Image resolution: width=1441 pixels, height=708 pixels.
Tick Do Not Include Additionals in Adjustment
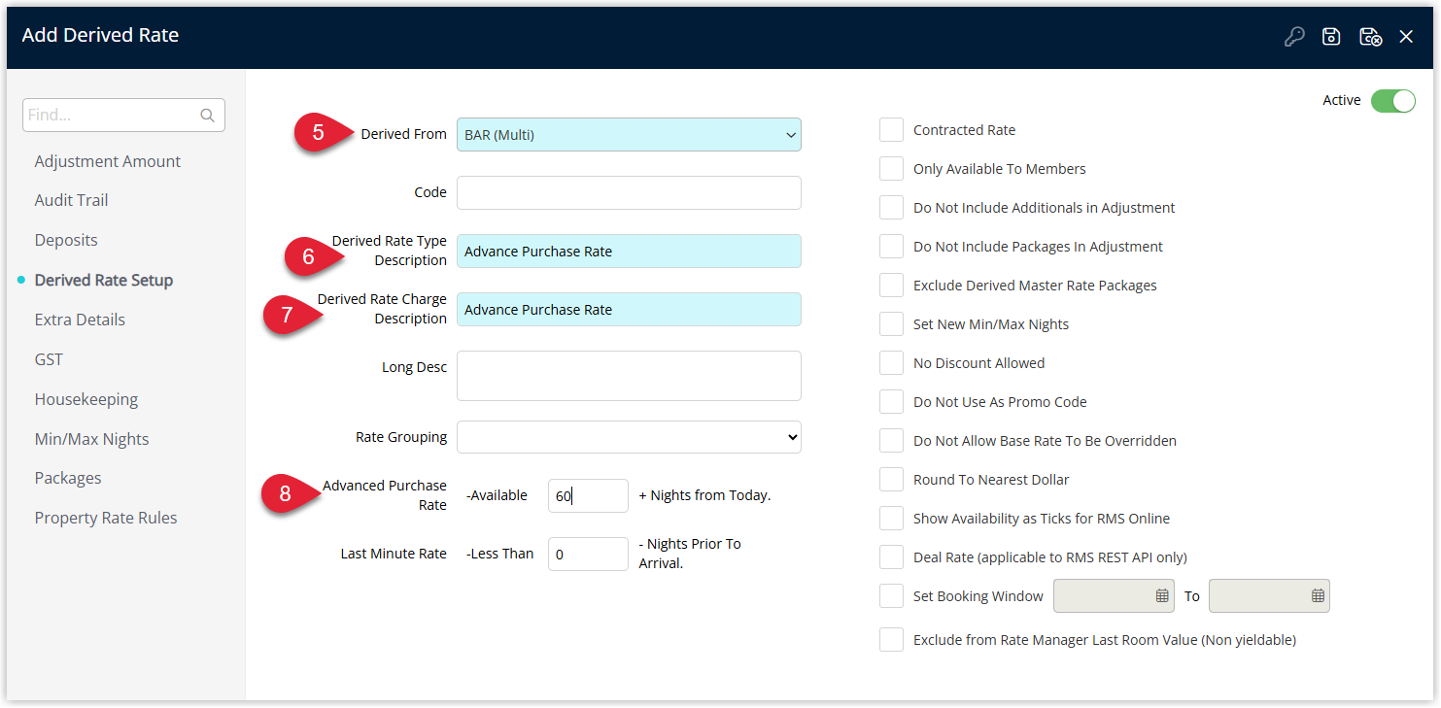pyautogui.click(x=891, y=208)
